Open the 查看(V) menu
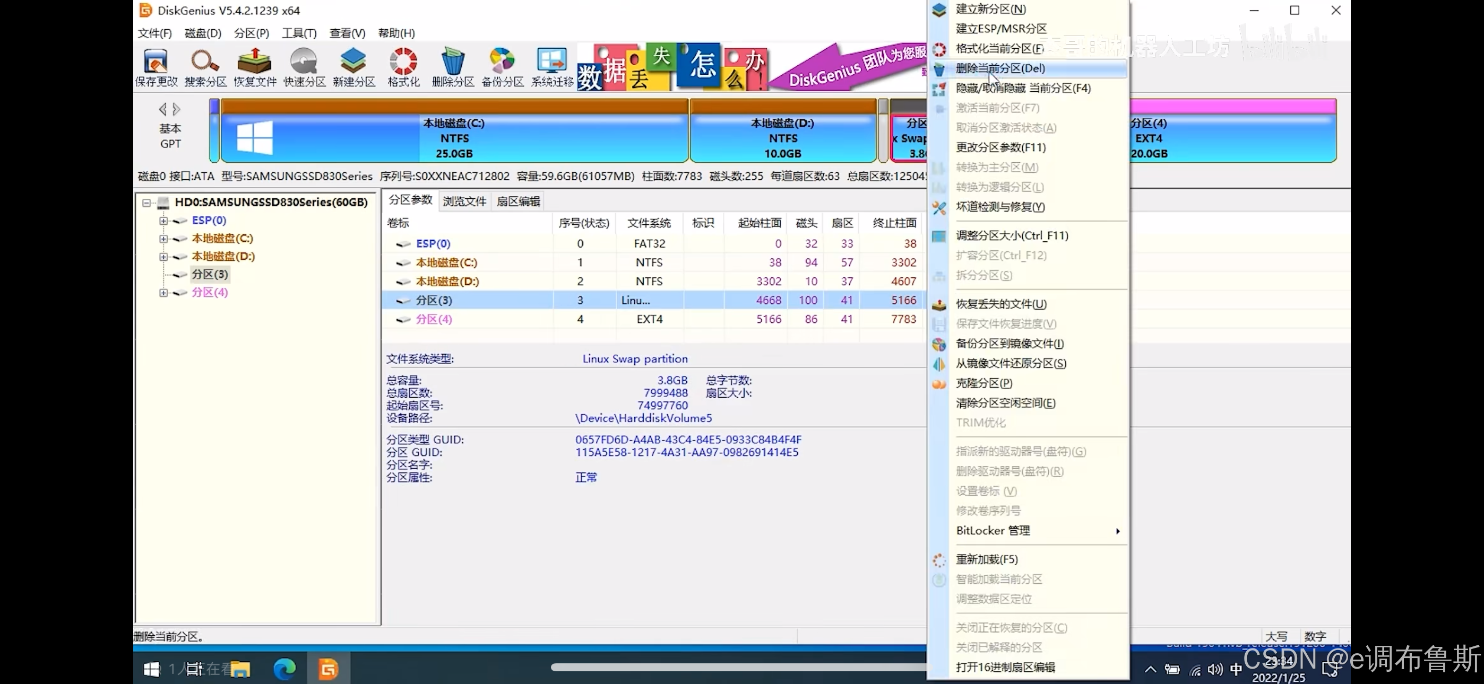1484x684 pixels. (347, 33)
